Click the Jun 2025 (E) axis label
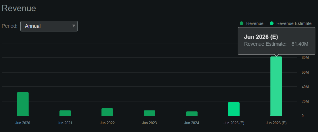The image size is (318, 132). (x=234, y=123)
